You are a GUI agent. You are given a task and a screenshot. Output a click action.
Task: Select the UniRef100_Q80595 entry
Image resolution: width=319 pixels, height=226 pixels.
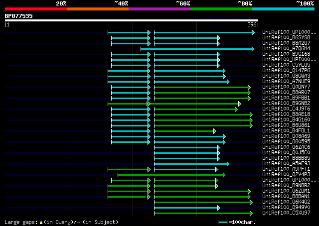pyautogui.click(x=286, y=142)
